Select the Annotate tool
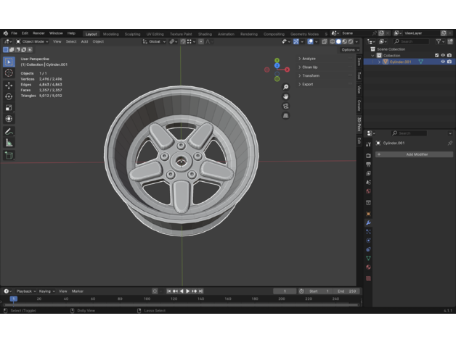Image resolution: width=456 pixels, height=342 pixels. pos(9,132)
